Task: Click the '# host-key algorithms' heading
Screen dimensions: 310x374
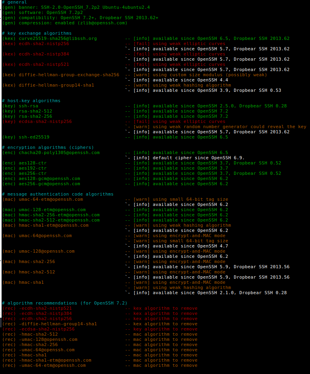Action: tap(31, 101)
